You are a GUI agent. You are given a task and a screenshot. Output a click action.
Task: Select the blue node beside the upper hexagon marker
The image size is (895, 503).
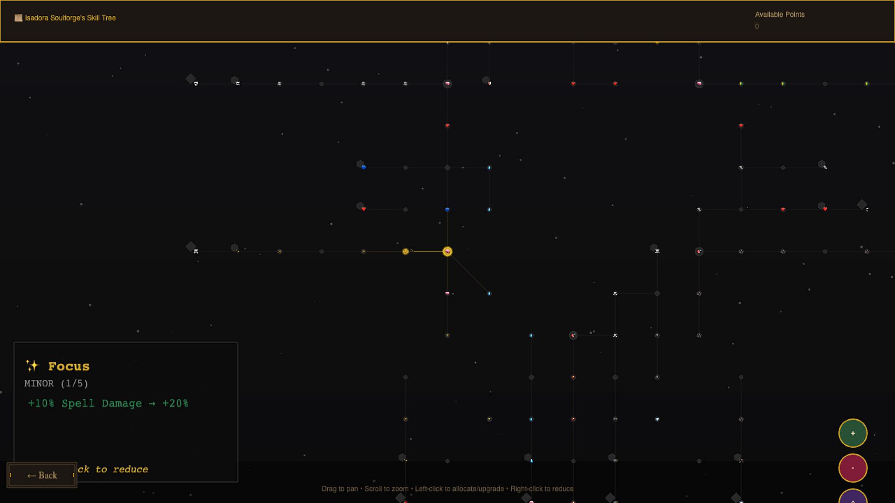[x=364, y=167]
